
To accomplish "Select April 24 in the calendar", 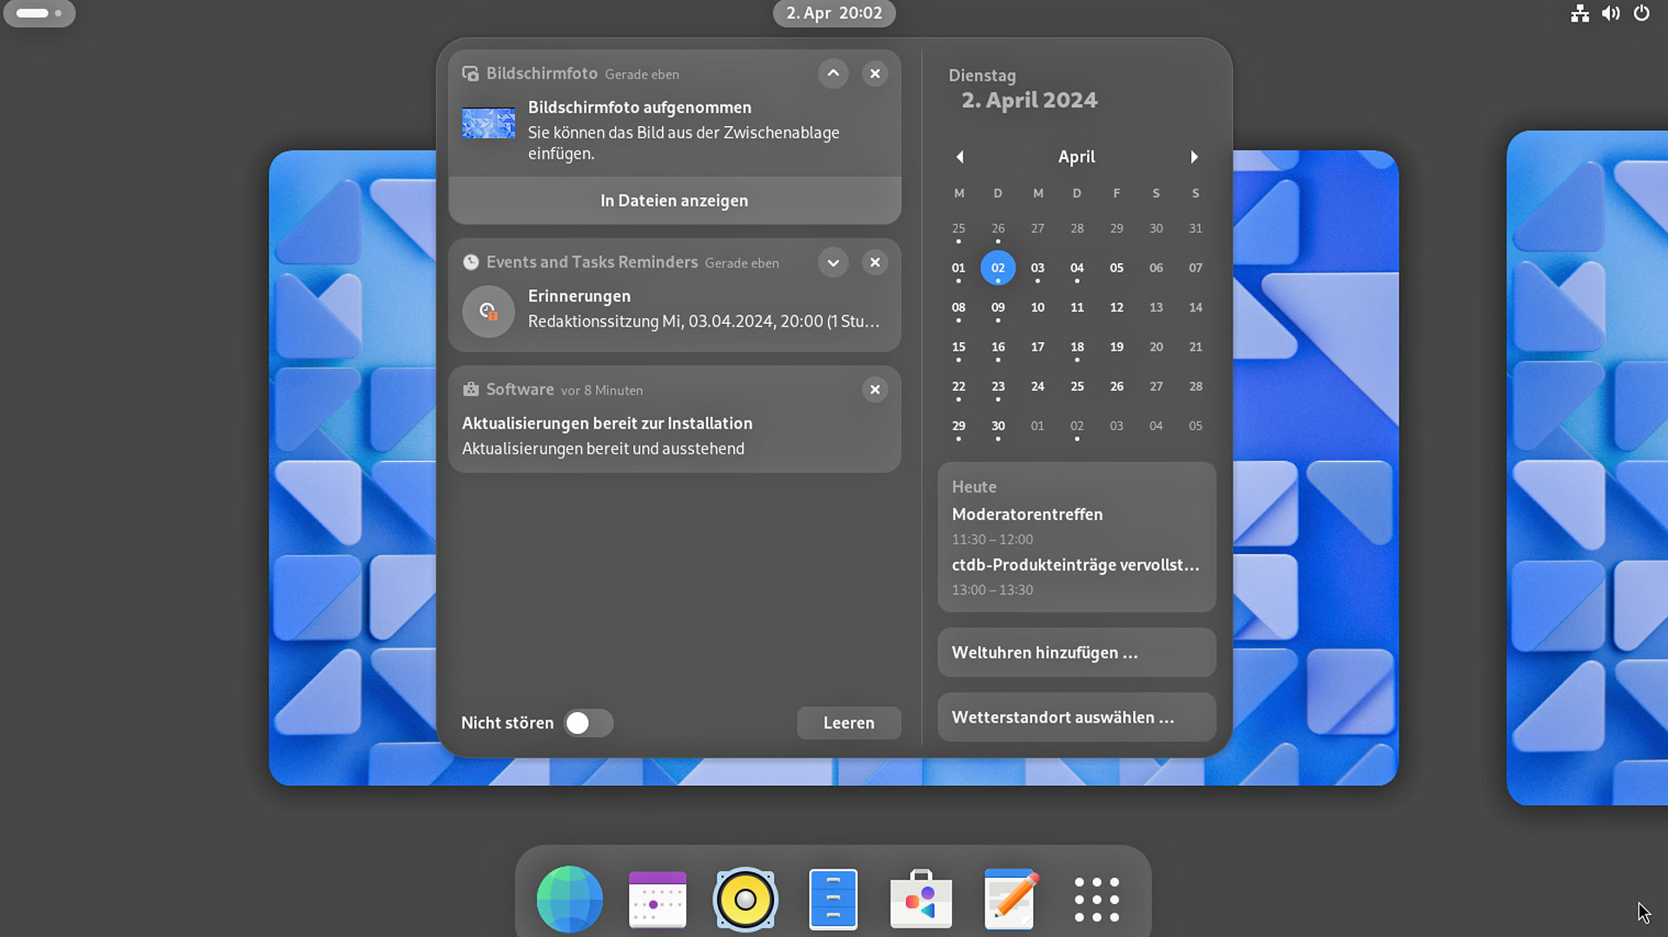I will (x=1037, y=386).
